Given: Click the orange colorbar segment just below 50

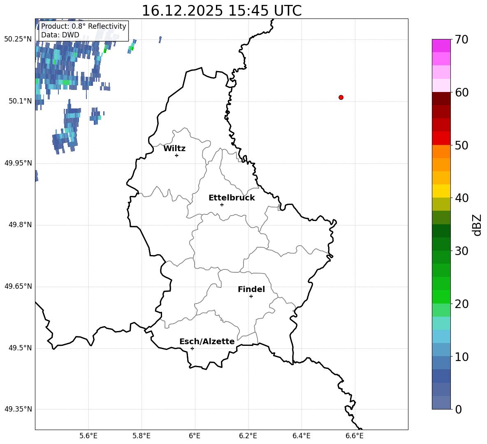Looking at the screenshot, I should coord(441,152).
